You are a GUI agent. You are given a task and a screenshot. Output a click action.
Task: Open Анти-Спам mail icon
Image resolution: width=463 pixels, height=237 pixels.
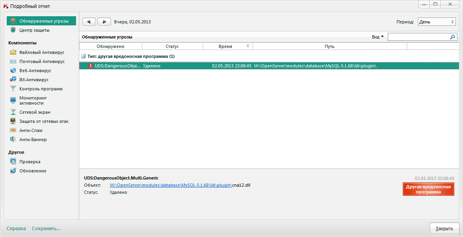coord(13,130)
